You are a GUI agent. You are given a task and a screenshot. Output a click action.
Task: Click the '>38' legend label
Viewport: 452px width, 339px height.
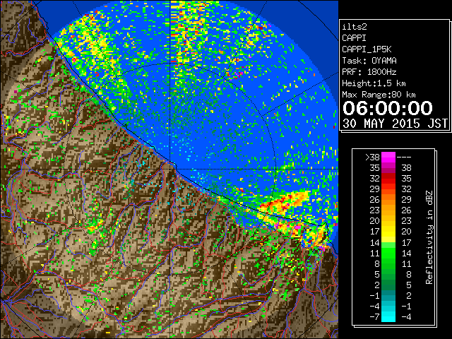(x=372, y=157)
